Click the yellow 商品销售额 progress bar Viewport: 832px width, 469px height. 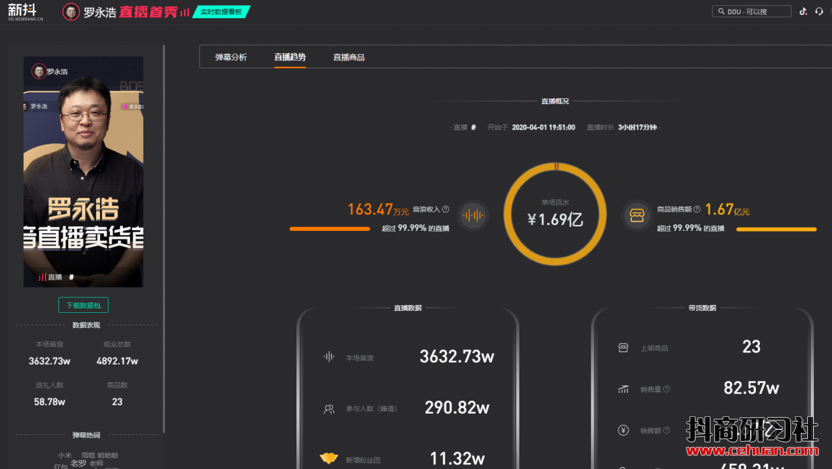[x=776, y=229]
